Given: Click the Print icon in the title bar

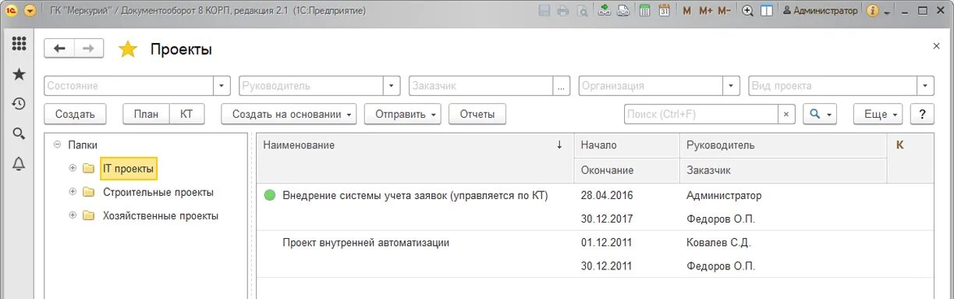Looking at the screenshot, I should click(562, 11).
